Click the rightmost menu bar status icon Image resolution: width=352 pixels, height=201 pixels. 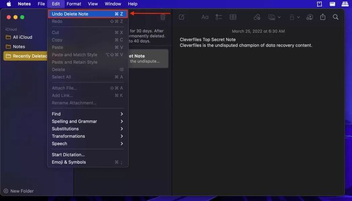[345, 4]
